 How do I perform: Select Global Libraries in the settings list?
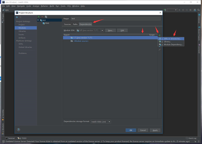[25, 47]
